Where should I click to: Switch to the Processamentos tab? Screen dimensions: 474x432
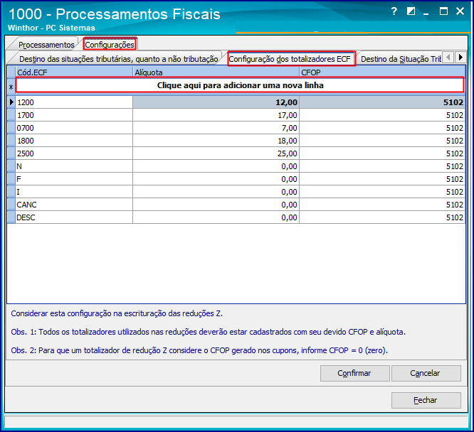pos(46,45)
